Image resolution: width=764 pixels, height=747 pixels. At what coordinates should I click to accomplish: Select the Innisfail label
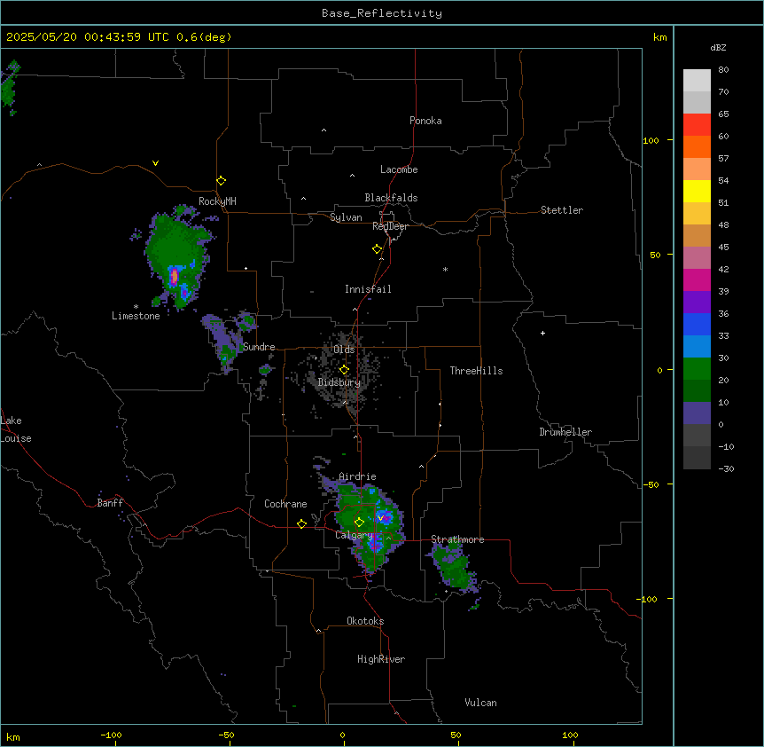[x=368, y=289]
